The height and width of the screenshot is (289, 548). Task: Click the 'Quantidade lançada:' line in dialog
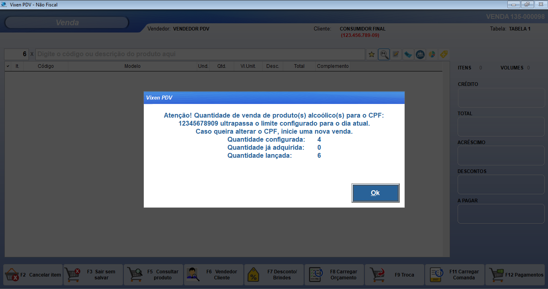(x=274, y=156)
